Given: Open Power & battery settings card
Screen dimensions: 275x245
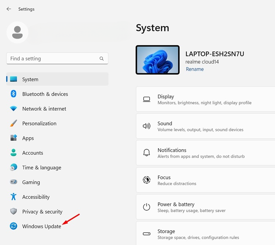Looking at the screenshot, I should [205, 207].
